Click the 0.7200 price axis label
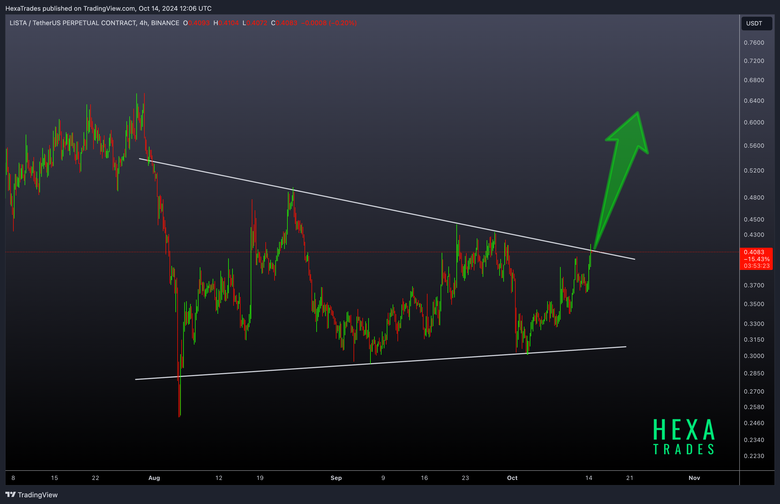This screenshot has width=780, height=504. pos(754,61)
